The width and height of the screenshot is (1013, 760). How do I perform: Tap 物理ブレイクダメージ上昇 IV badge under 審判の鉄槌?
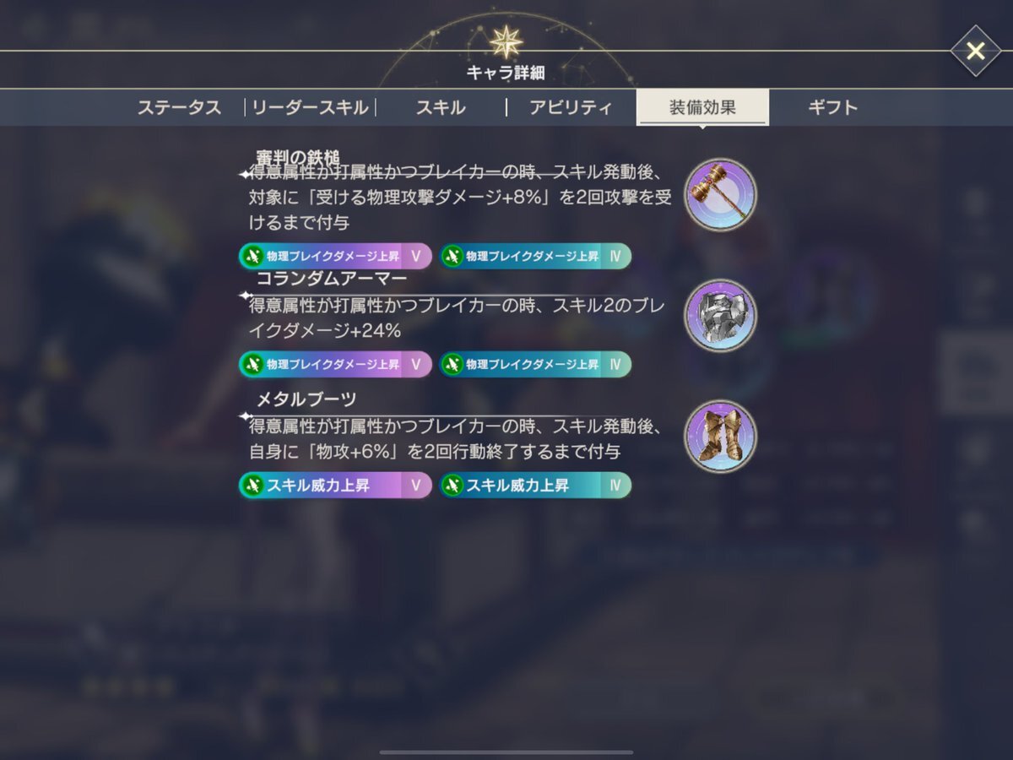pos(535,256)
